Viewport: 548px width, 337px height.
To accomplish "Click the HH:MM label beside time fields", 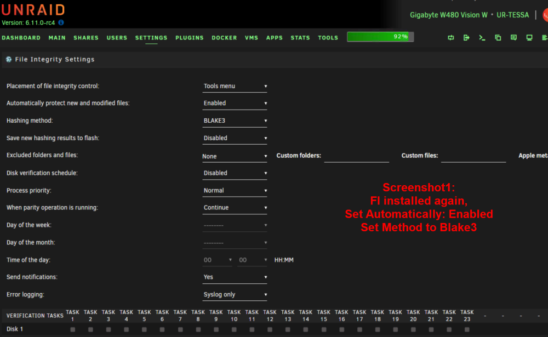I will 284,260.
